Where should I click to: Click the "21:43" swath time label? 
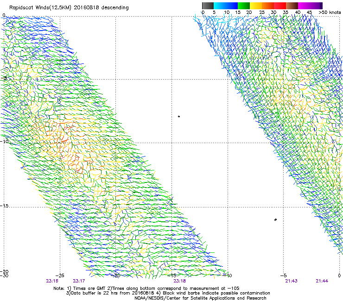tap(292, 281)
